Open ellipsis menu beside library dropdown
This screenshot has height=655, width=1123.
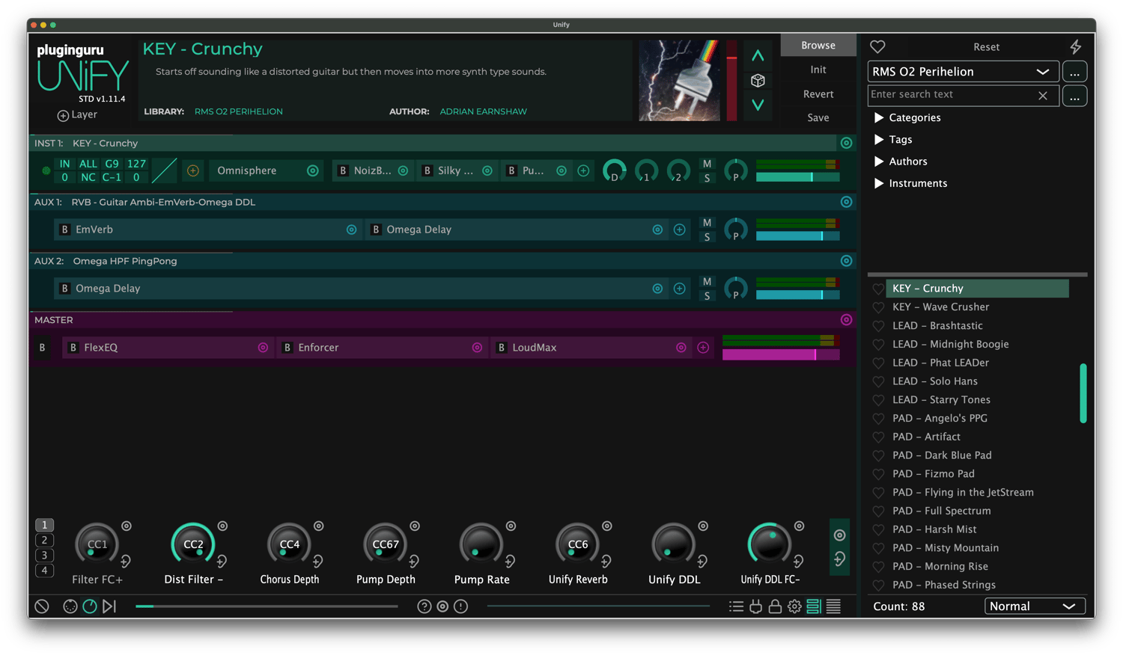[1074, 72]
